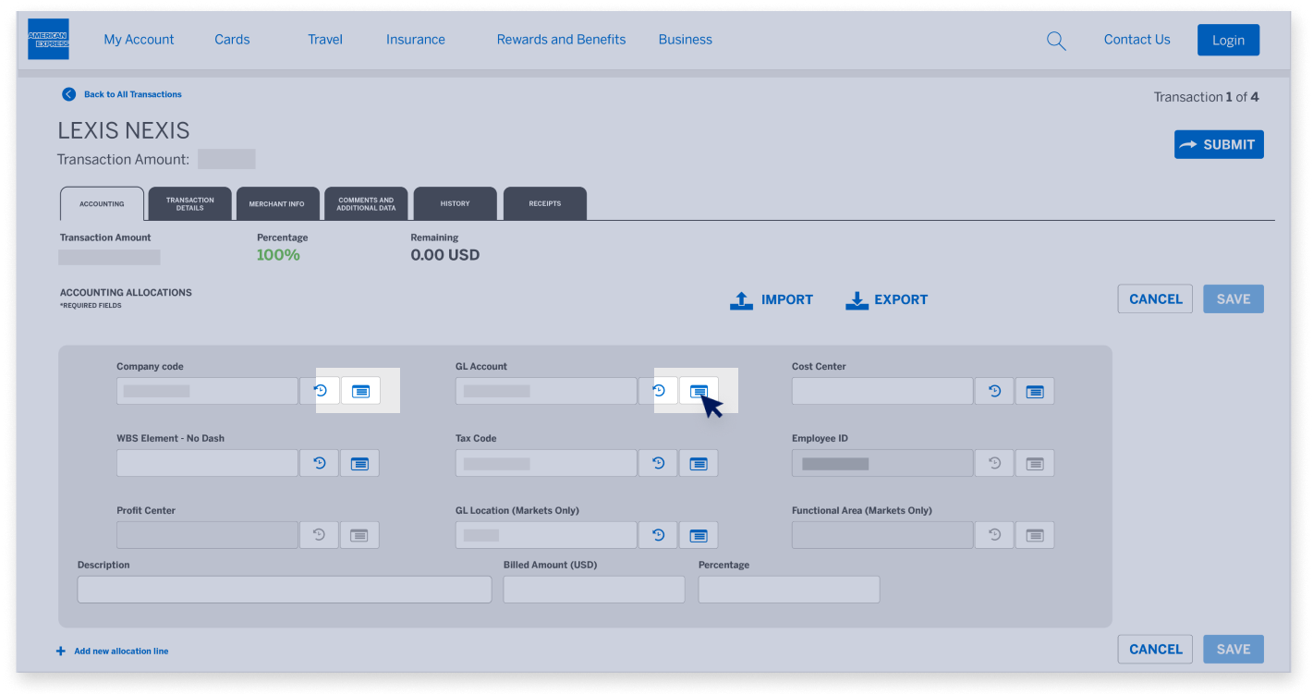1313x694 pixels.
Task: Click the search magnifier icon in header
Action: 1056,41
